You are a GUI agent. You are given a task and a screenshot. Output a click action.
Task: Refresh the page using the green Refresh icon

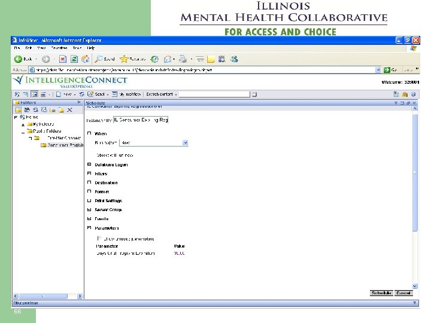(x=74, y=59)
